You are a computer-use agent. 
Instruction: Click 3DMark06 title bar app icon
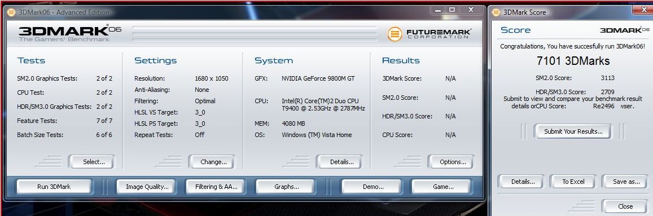12,12
